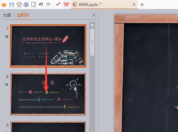
Task: Close the slide thumbnail panel
Action: (94, 15)
